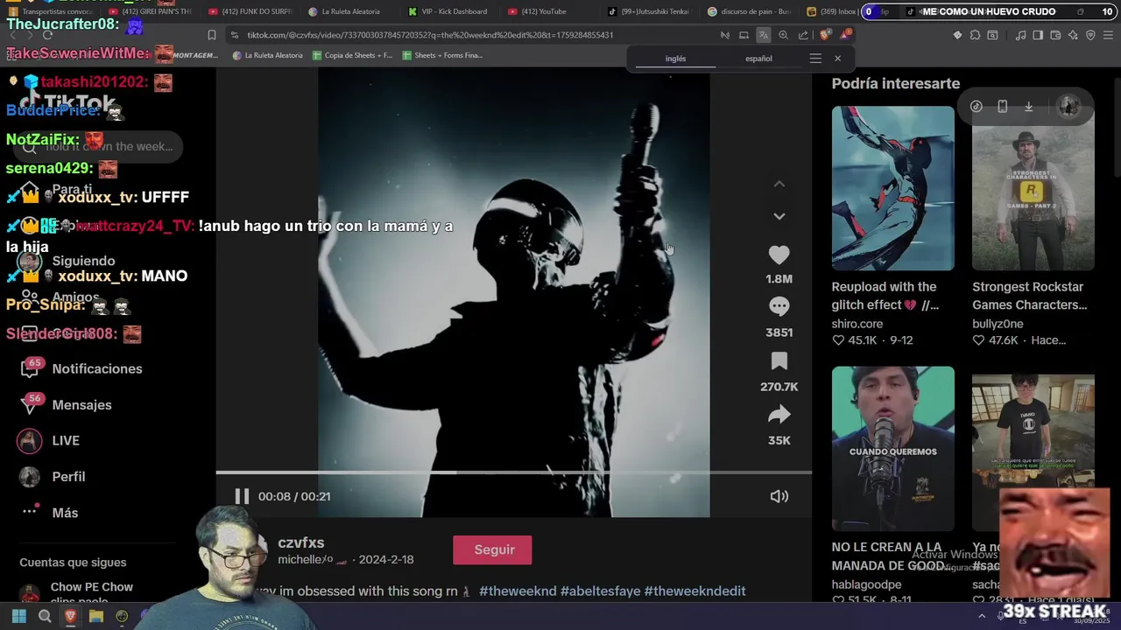Open bullyz0ne author link

(998, 324)
